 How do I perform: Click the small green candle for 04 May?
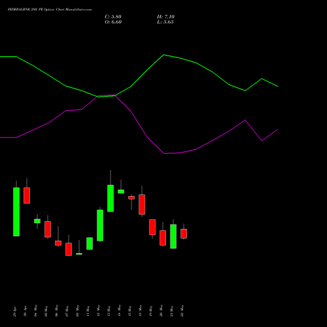[x=37, y=221]
